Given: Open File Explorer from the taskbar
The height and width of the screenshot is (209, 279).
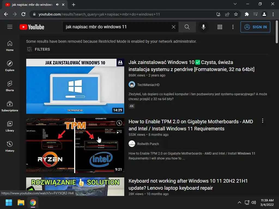Looking at the screenshot, I should coord(21,202).
